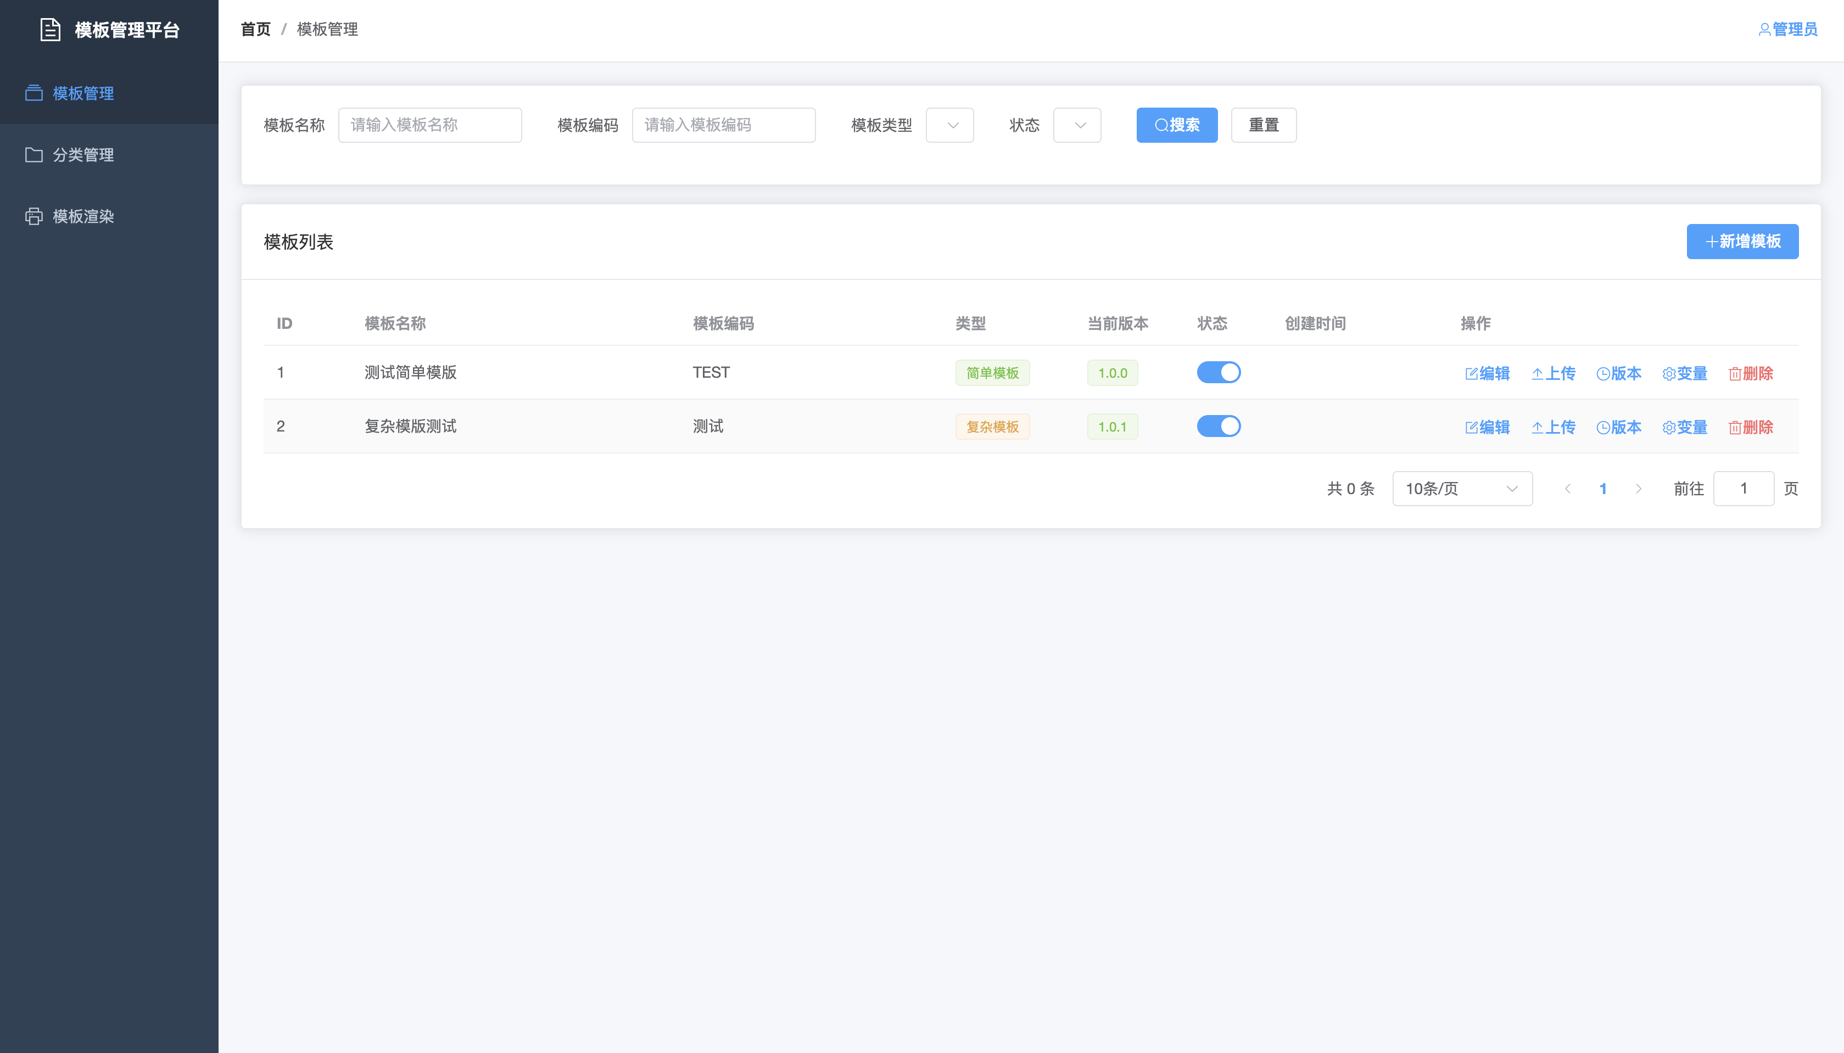Click the 新增模板 button
The image size is (1844, 1053).
(1742, 242)
